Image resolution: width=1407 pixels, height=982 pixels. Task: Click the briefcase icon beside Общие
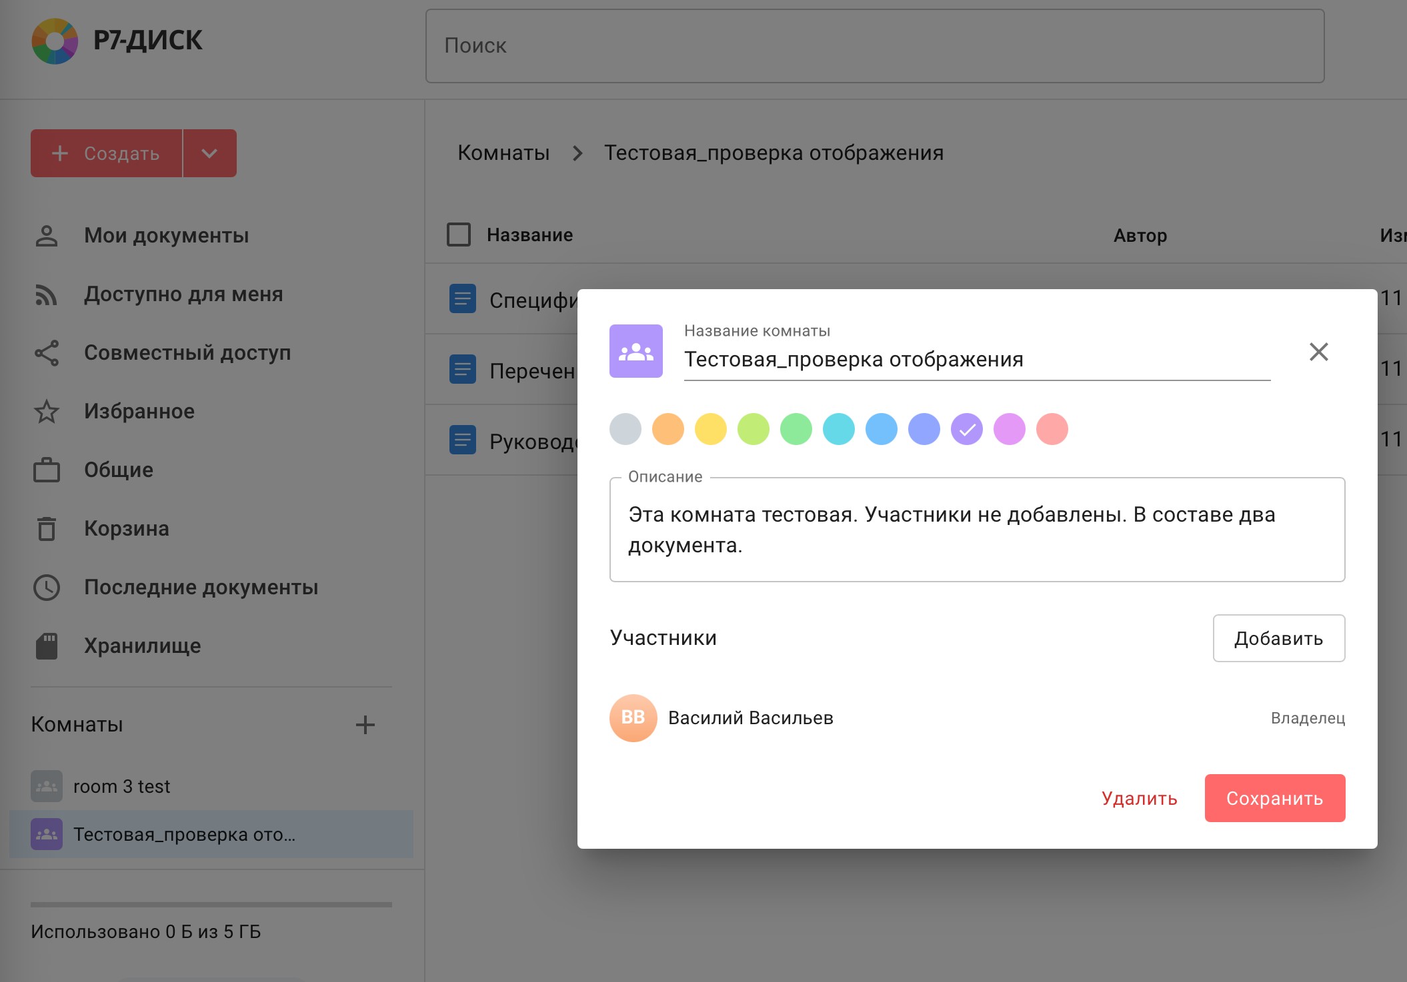coord(47,470)
